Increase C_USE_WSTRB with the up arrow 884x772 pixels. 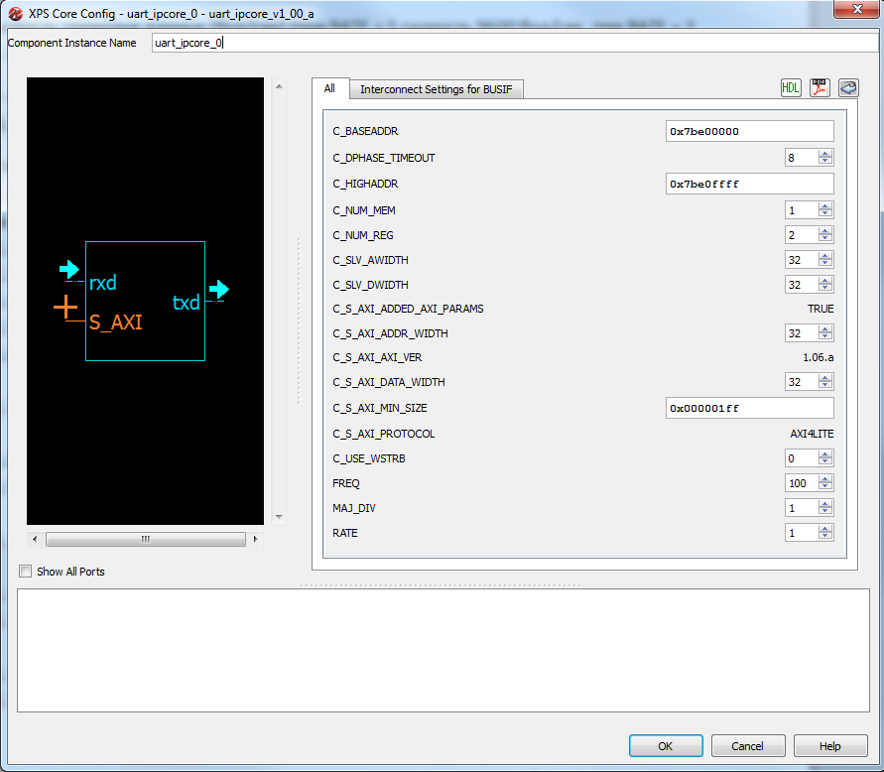[825, 454]
